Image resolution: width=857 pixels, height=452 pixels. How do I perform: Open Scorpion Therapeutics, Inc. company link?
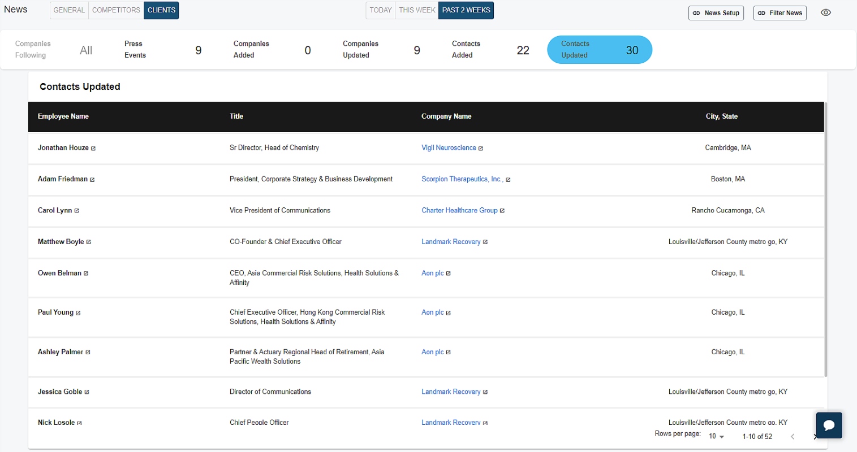[x=462, y=179]
